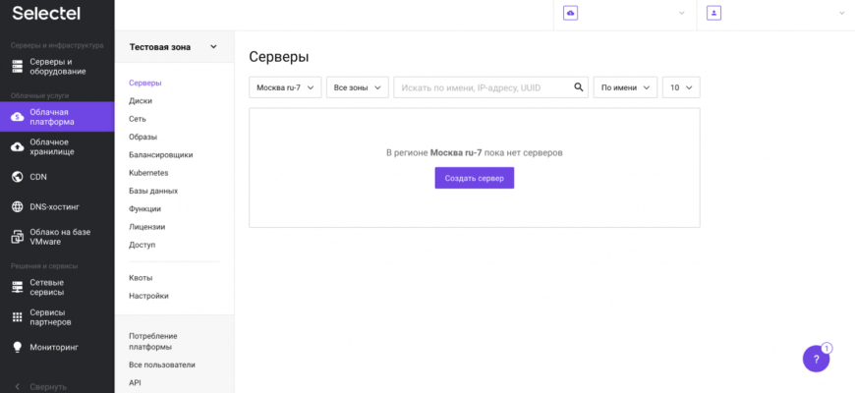This screenshot has width=855, height=393.
Task: Select Диски in the side menu
Action: point(141,101)
